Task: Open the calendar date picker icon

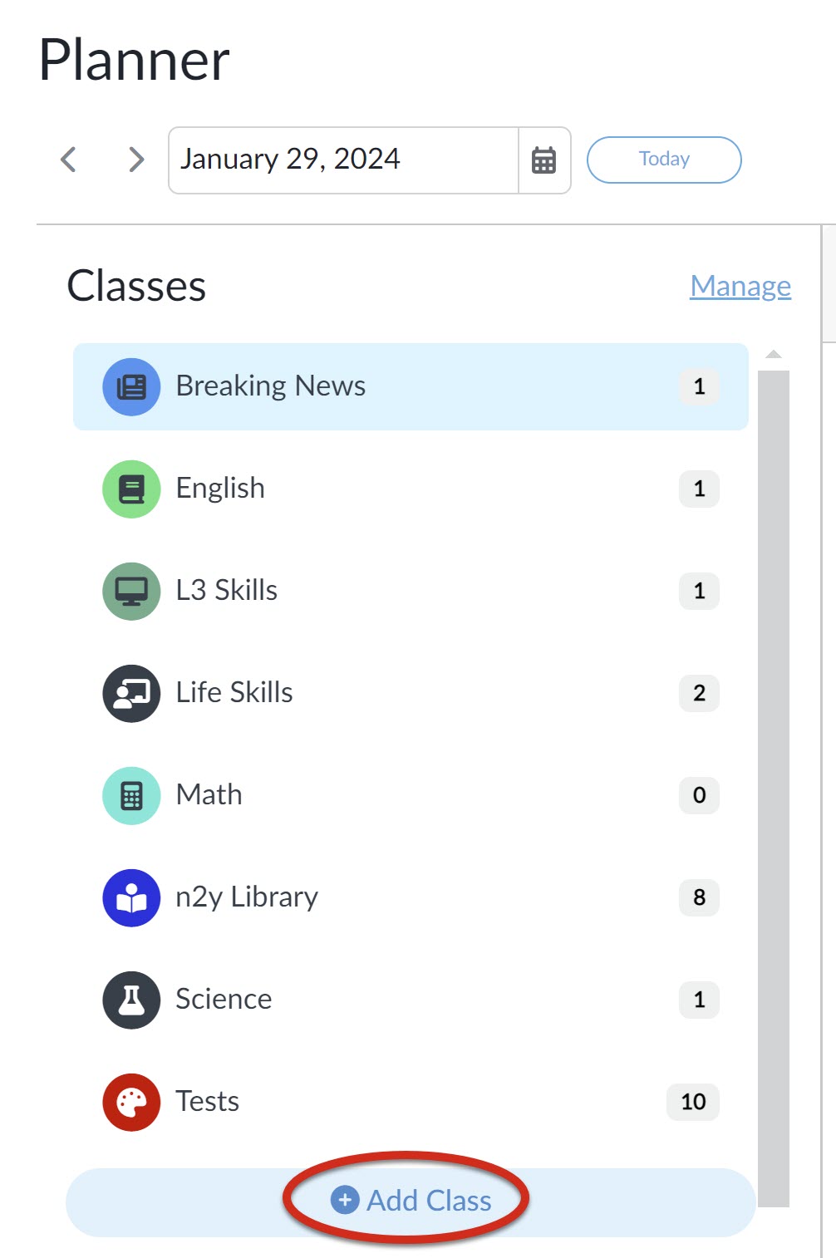Action: tap(544, 160)
